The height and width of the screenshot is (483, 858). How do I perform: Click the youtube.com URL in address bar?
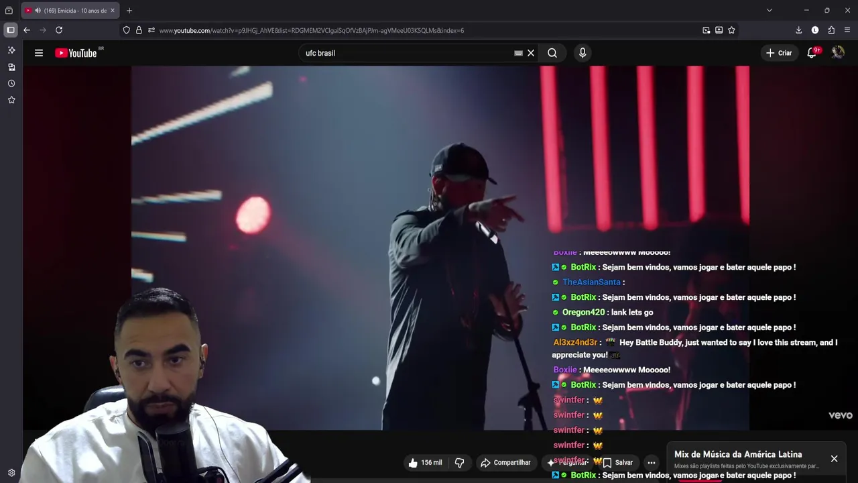tap(311, 30)
